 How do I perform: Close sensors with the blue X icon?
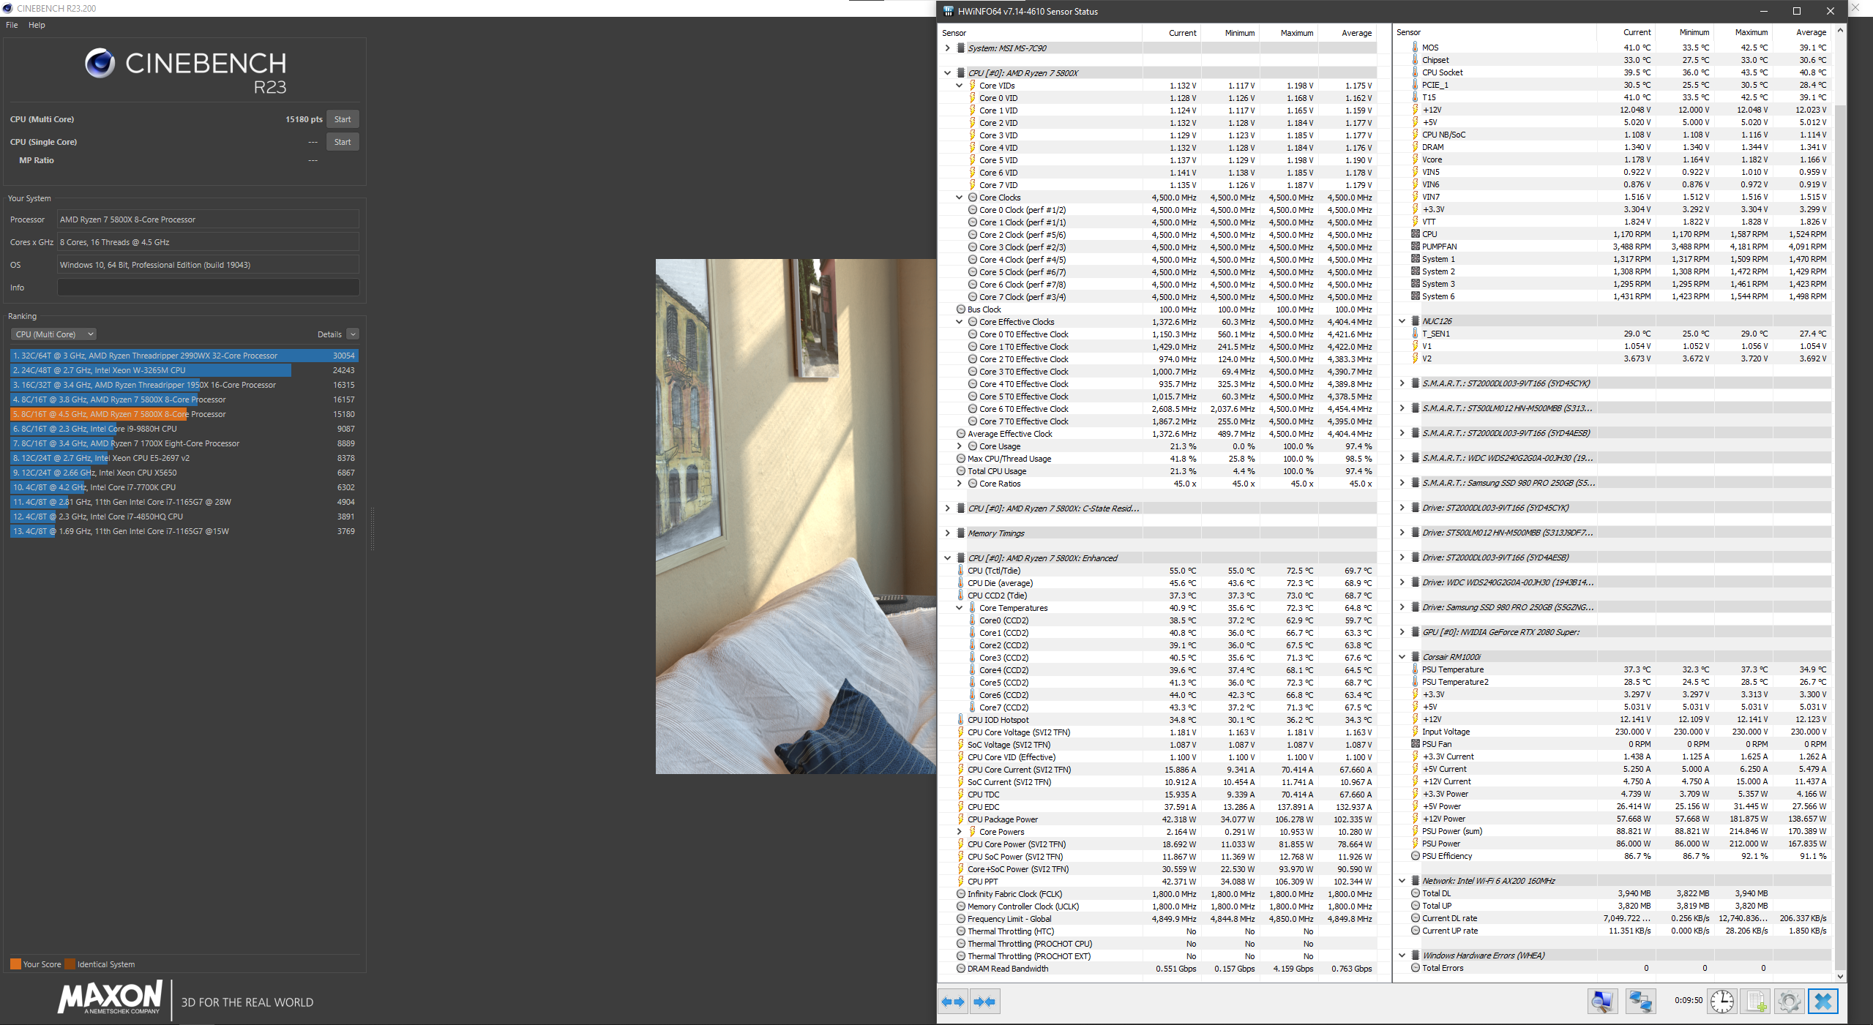pyautogui.click(x=1823, y=1001)
